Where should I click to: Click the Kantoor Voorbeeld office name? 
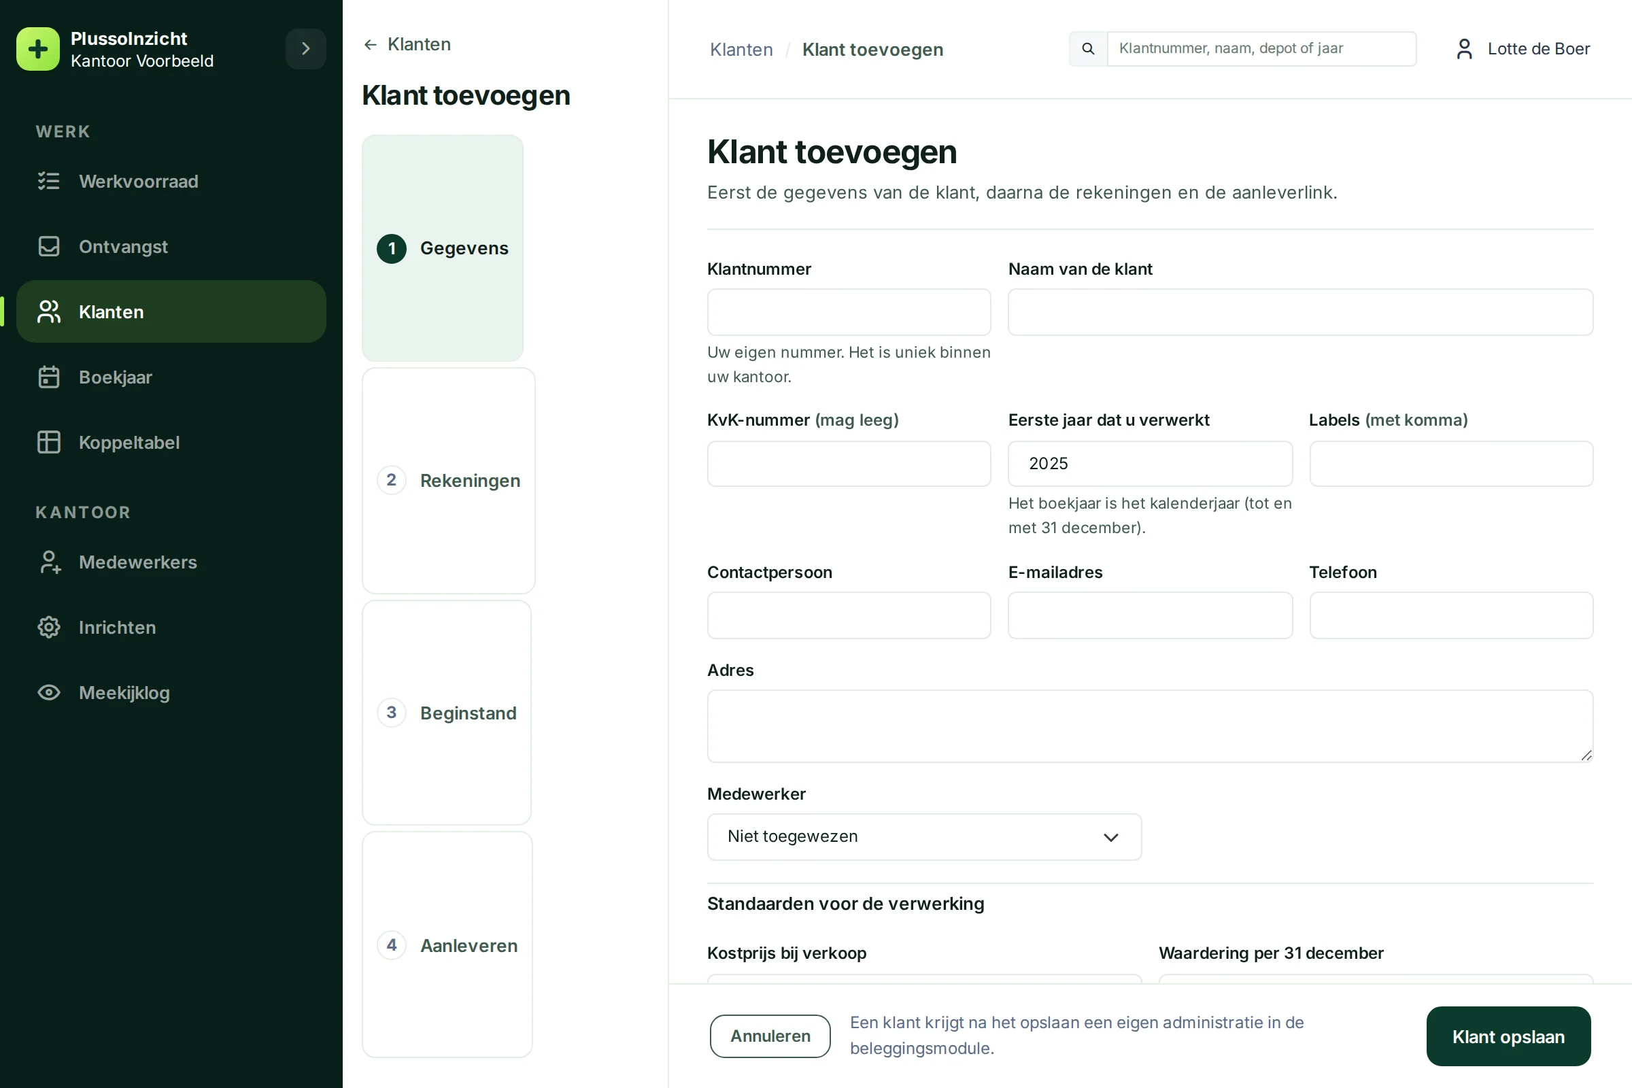[142, 61]
